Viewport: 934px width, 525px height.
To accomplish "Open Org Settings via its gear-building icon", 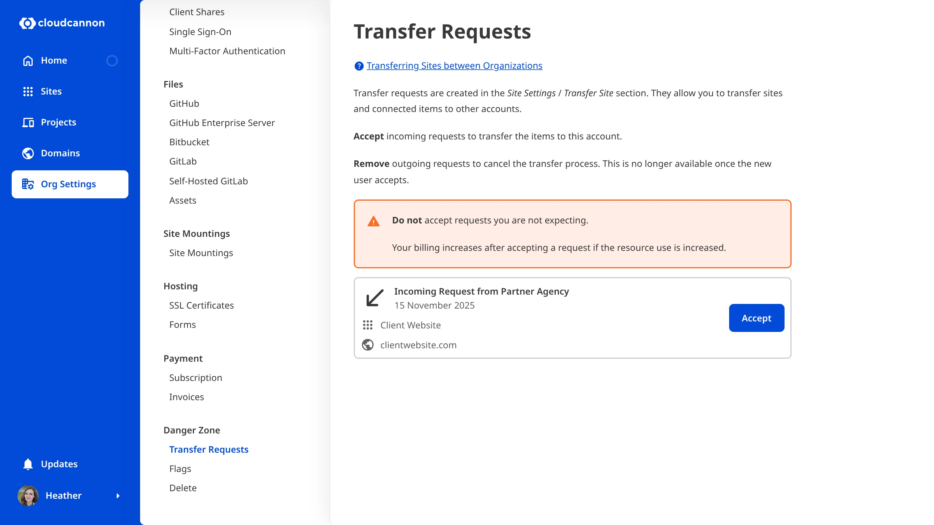I will (28, 184).
